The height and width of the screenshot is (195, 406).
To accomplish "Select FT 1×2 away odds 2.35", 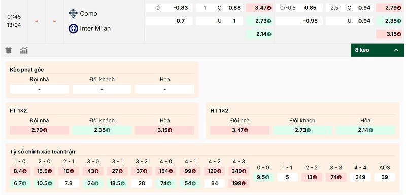I will point(102,130).
